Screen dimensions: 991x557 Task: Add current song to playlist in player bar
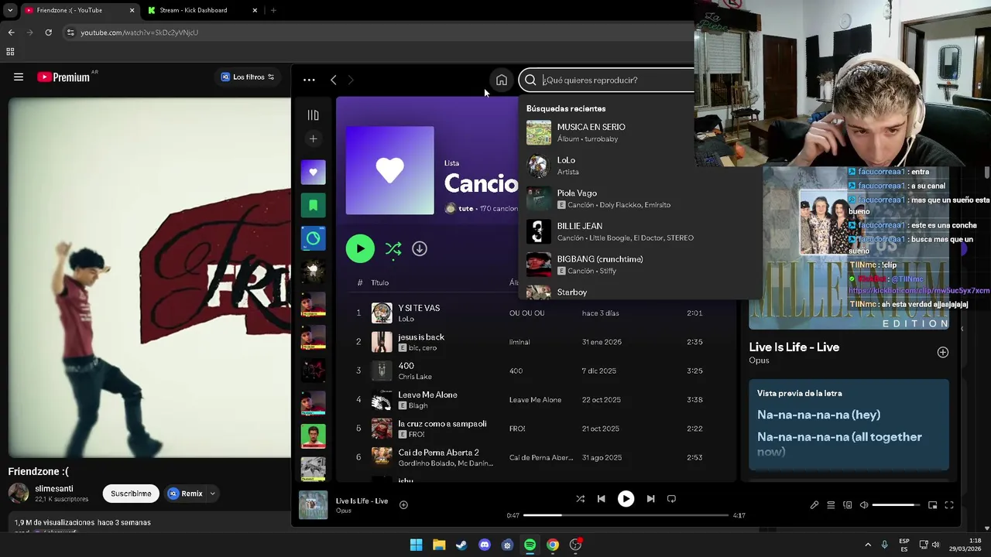pyautogui.click(x=403, y=504)
